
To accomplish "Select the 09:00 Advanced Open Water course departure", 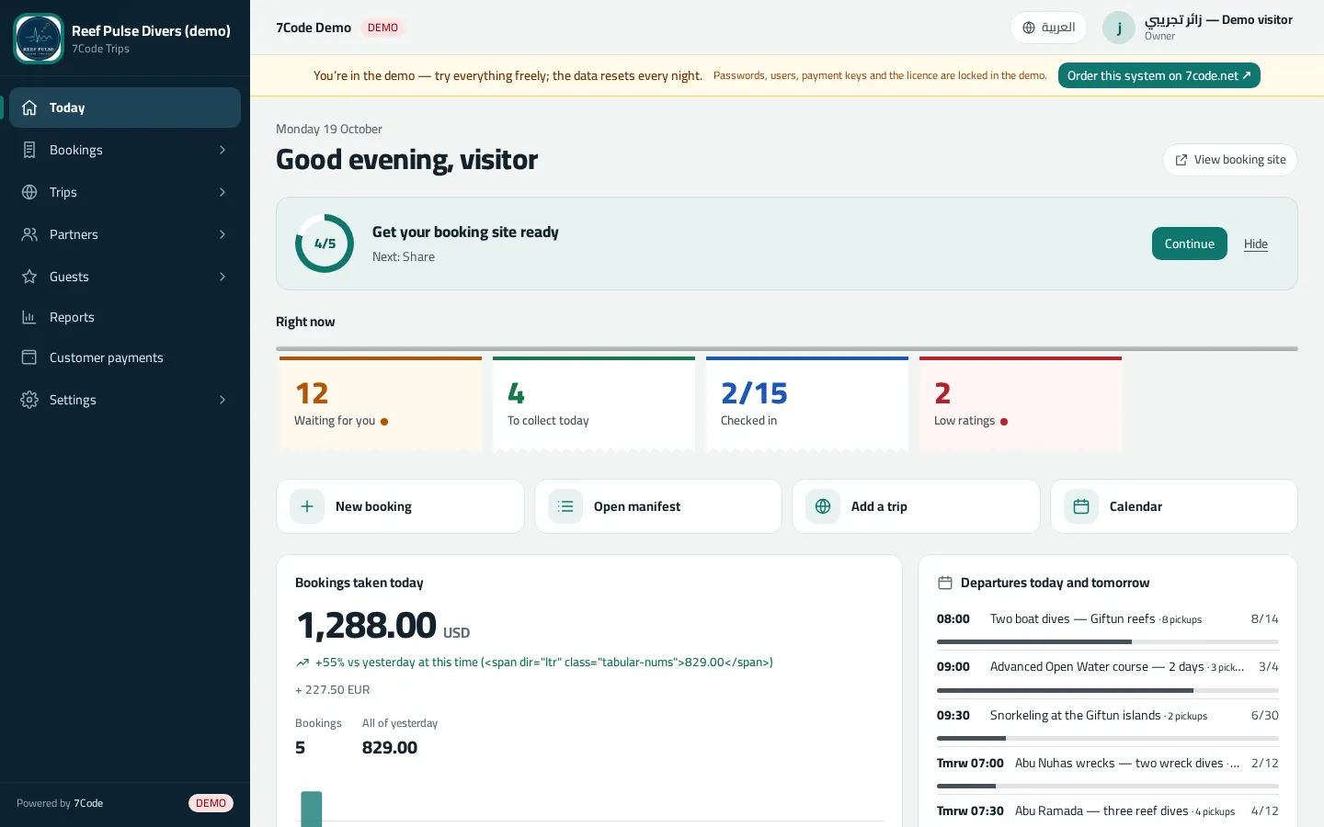I will (x=1108, y=674).
